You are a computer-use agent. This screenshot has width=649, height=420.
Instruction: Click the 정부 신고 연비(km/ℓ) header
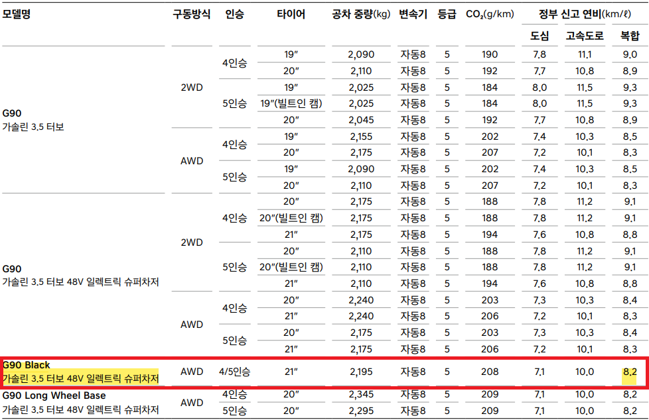tap(585, 15)
